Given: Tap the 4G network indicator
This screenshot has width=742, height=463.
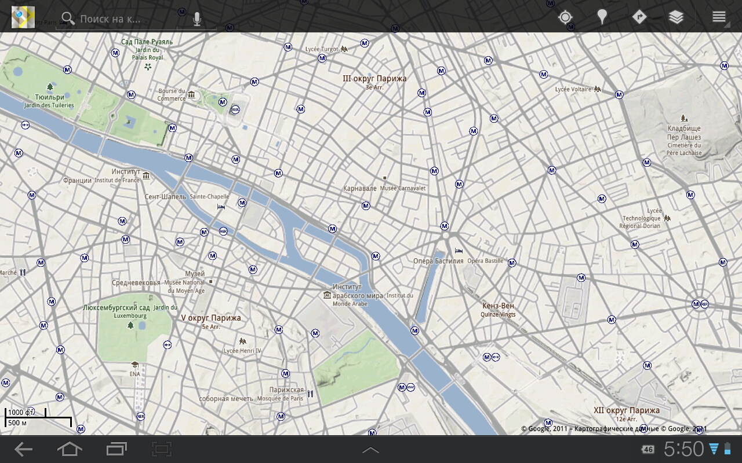Looking at the screenshot, I should (x=648, y=450).
